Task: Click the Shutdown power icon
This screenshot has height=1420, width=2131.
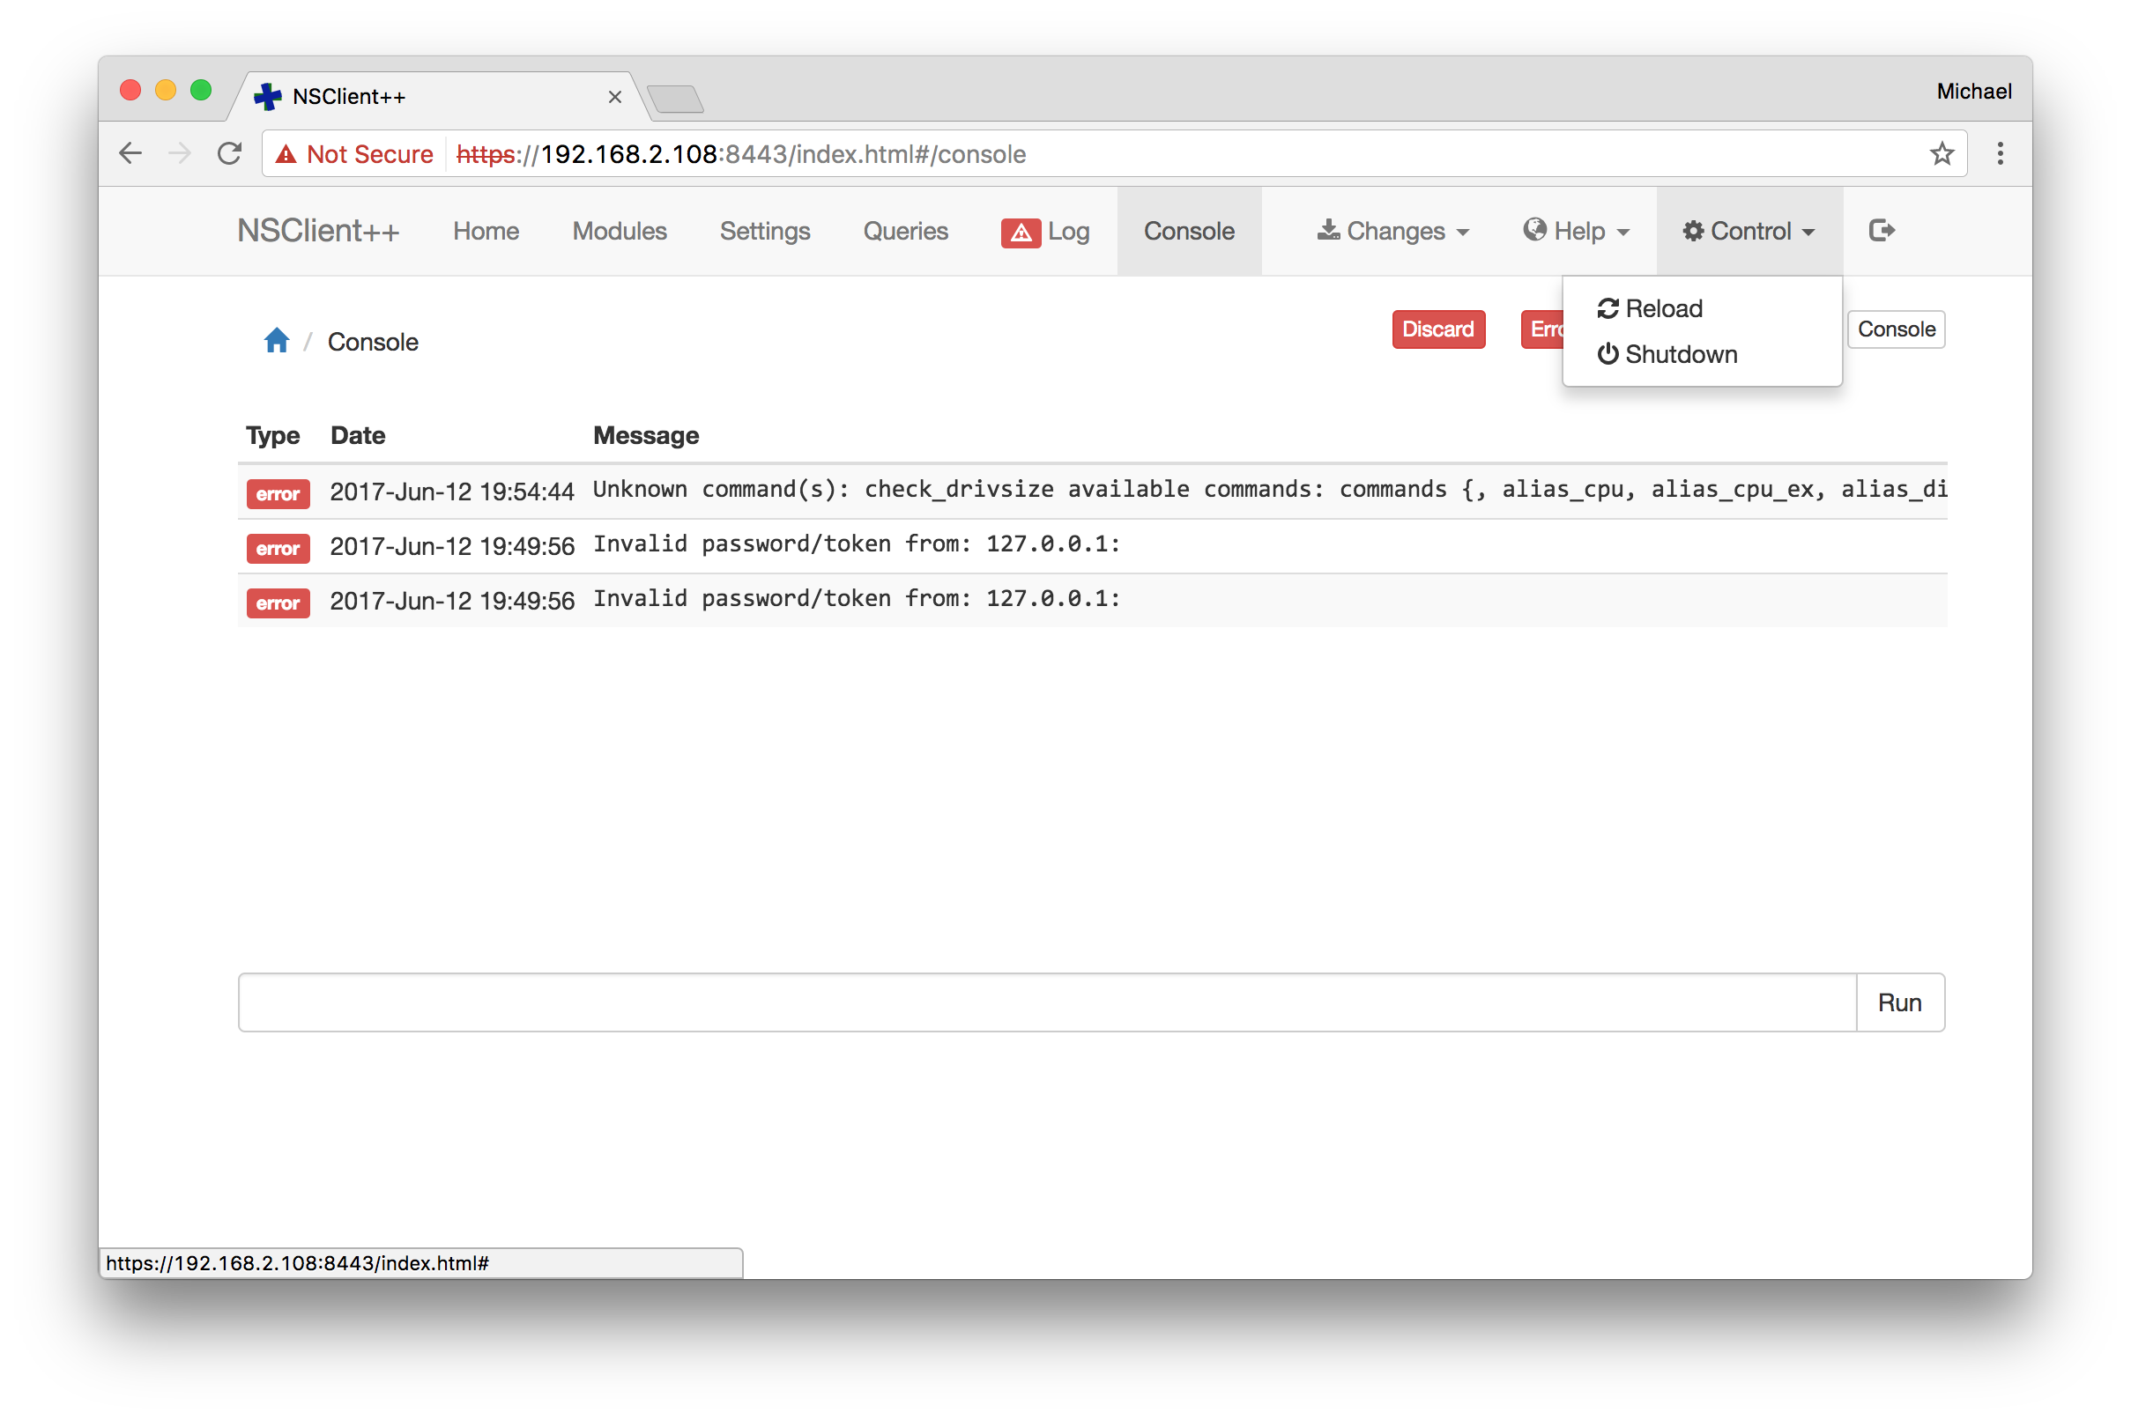Action: [1608, 351]
